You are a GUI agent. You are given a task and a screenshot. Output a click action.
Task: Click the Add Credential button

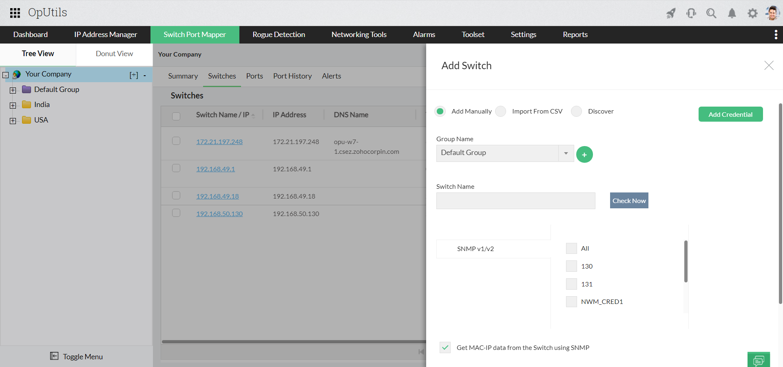[730, 114]
